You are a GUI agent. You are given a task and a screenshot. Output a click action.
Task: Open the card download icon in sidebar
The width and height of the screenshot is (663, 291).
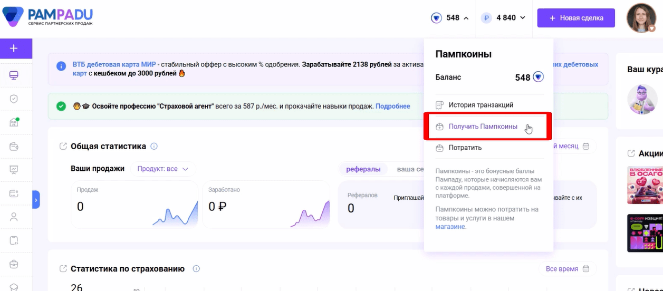[14, 193]
